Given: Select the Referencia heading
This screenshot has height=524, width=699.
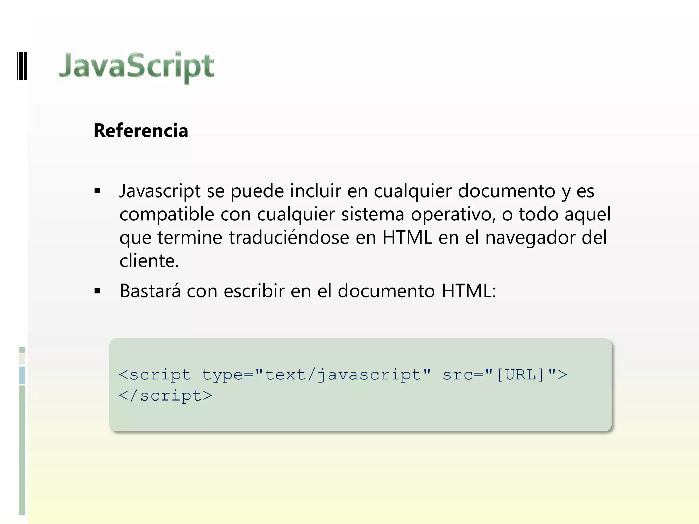Looking at the screenshot, I should [x=141, y=131].
